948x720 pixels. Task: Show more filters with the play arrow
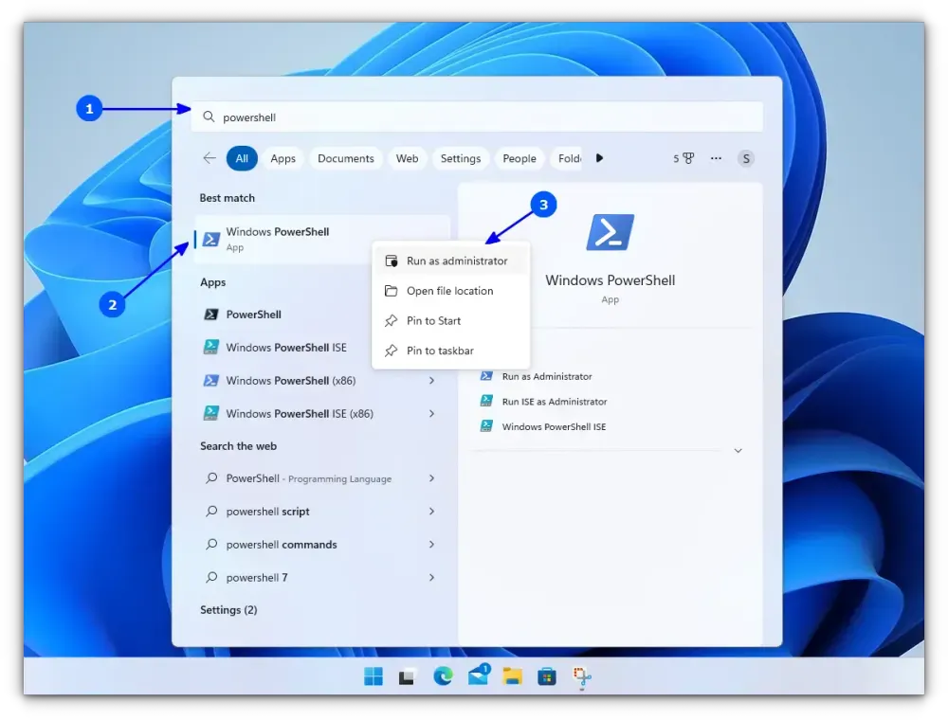[599, 158]
